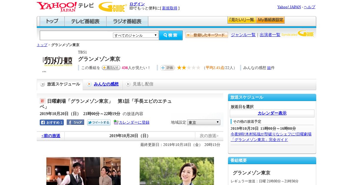Click the 2019年10月20日（日） date header
The image size is (353, 185).
pyautogui.click(x=130, y=136)
